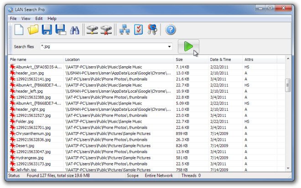Select the 1299215633173.jpg file
Screen dimensions: 301x188
pos(33,164)
